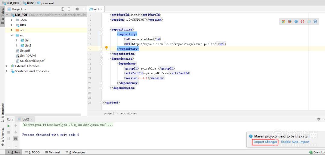Screen dimensions: 325x155
Task: Expand the list2 module folder
Action: pos(12,25)
